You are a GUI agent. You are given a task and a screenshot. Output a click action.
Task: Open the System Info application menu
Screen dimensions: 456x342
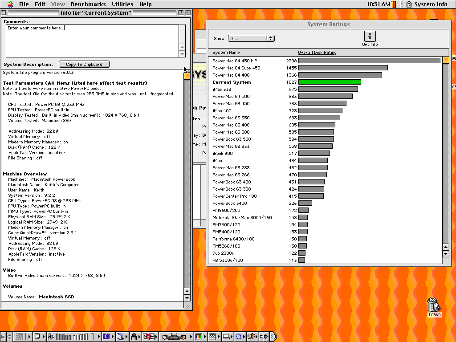coord(426,4)
